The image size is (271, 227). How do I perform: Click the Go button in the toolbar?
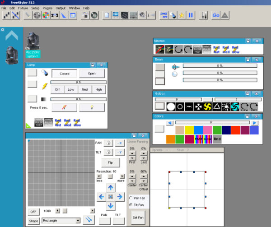coord(216,15)
